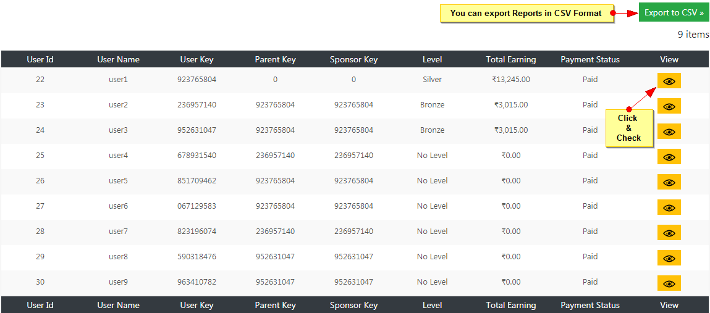
Task: View user5 record via eye icon
Action: pos(669,182)
